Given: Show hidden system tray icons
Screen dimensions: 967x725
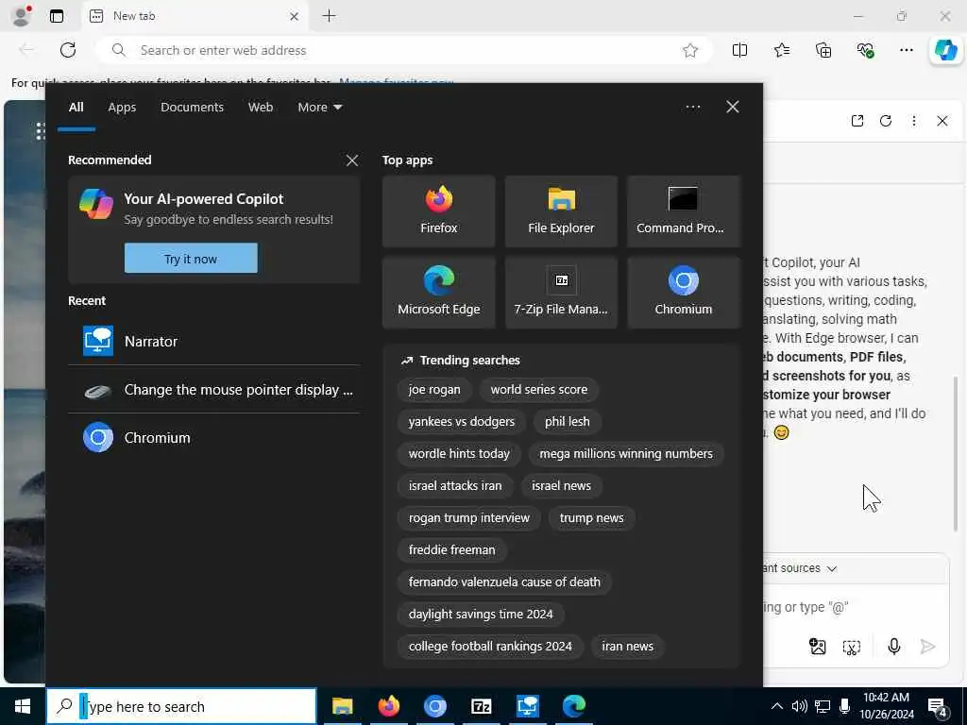Looking at the screenshot, I should click(x=777, y=706).
